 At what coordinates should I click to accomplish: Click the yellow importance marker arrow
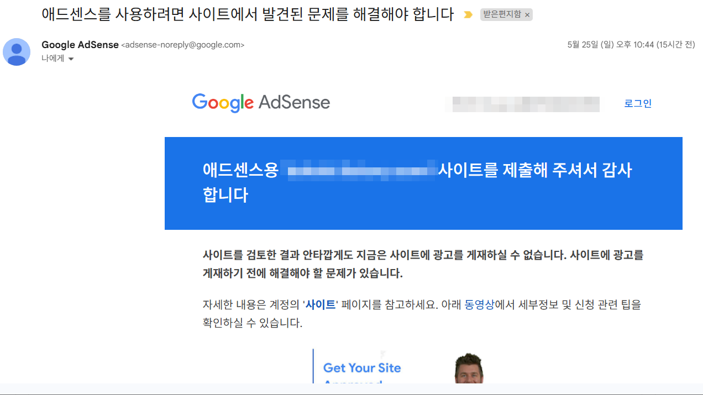pos(468,15)
